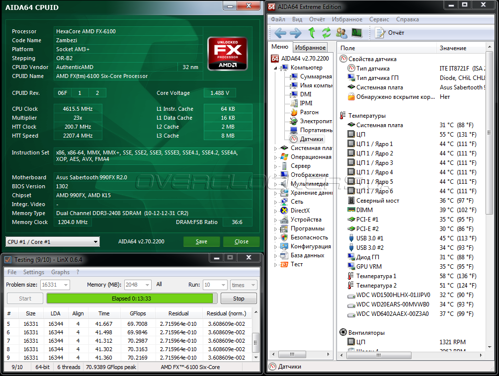Screen dimensions: 499x376
Task: Click the DIMM memory icon
Action: (x=351, y=210)
